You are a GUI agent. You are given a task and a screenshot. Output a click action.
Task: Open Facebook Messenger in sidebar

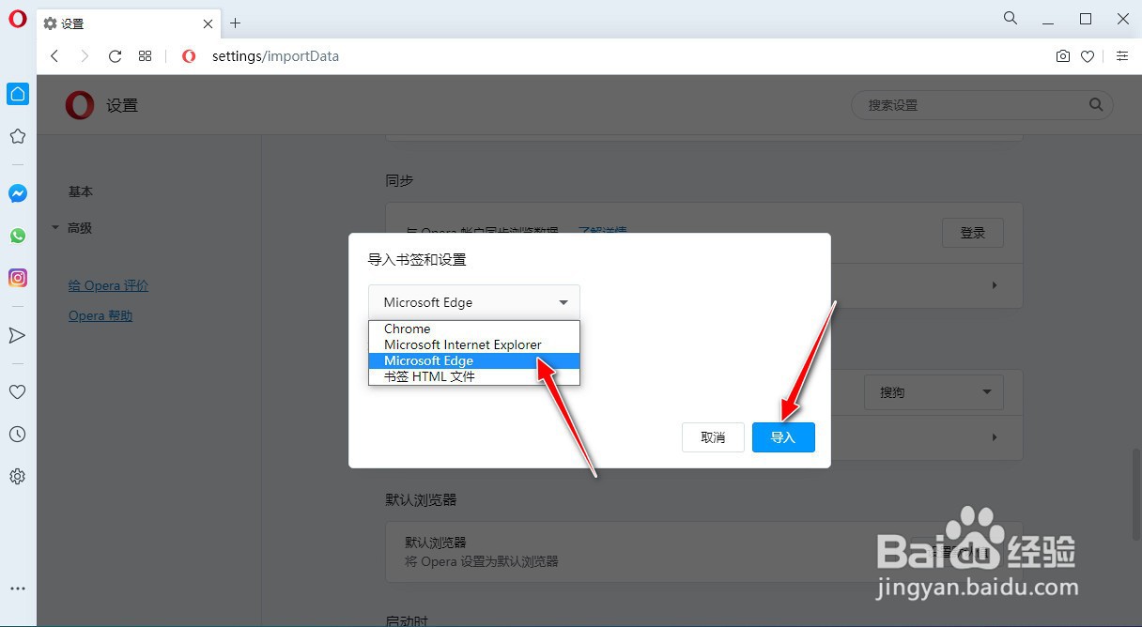18,193
